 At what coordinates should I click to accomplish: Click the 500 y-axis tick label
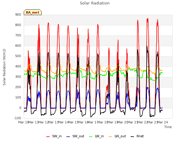point(18,56)
